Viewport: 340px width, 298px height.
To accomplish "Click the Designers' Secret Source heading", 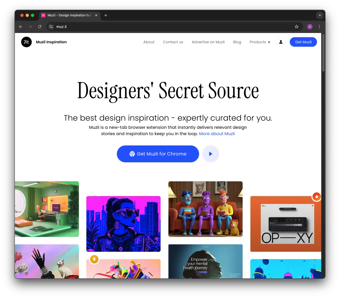I will [x=168, y=91].
